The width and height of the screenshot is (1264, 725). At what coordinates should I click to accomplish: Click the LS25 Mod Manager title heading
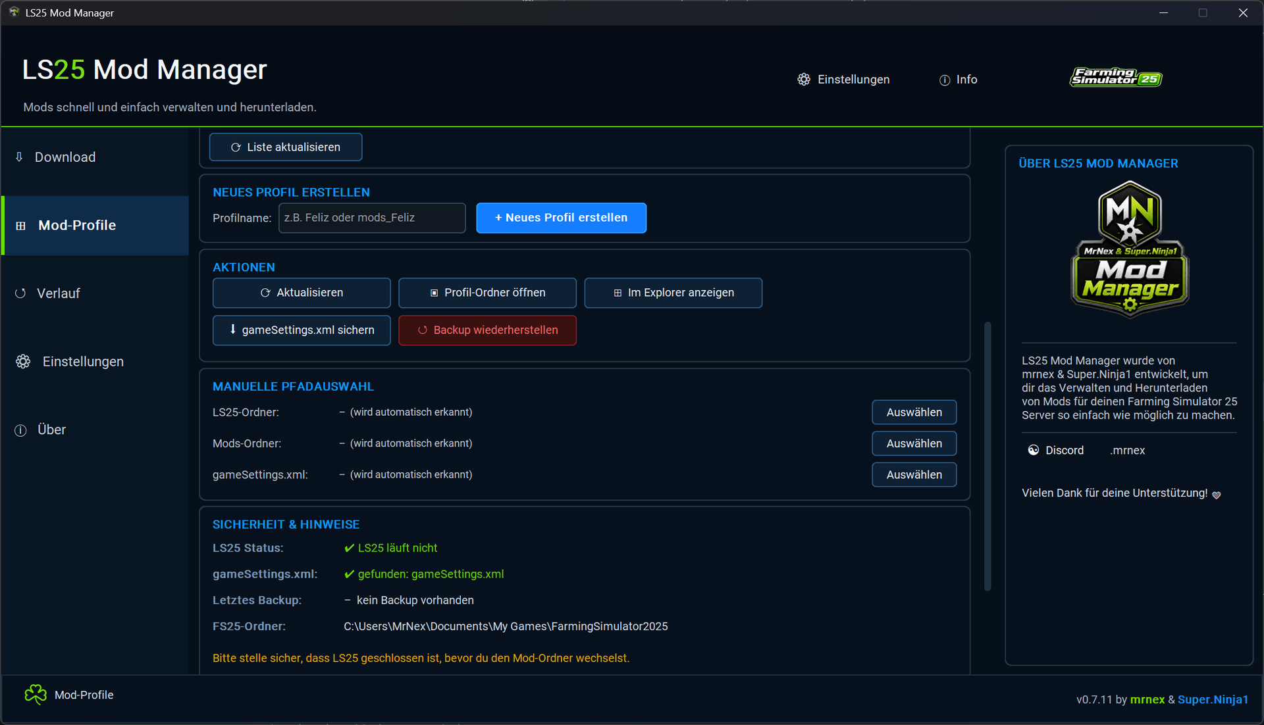[145, 69]
